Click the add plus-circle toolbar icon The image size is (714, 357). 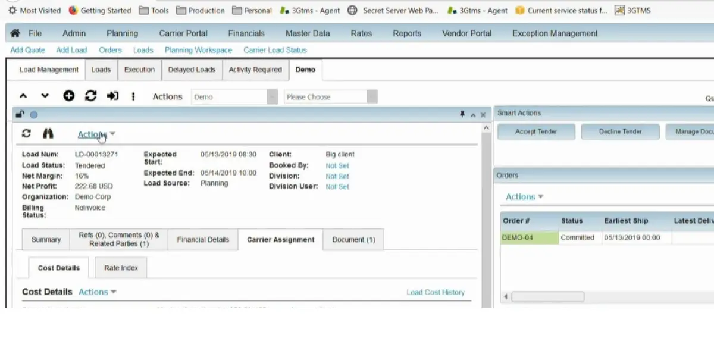tap(69, 96)
